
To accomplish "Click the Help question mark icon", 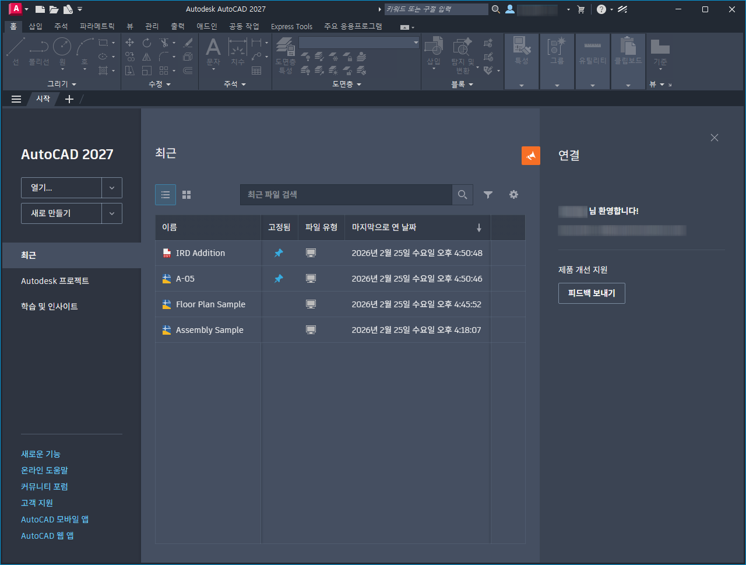I will pyautogui.click(x=601, y=9).
